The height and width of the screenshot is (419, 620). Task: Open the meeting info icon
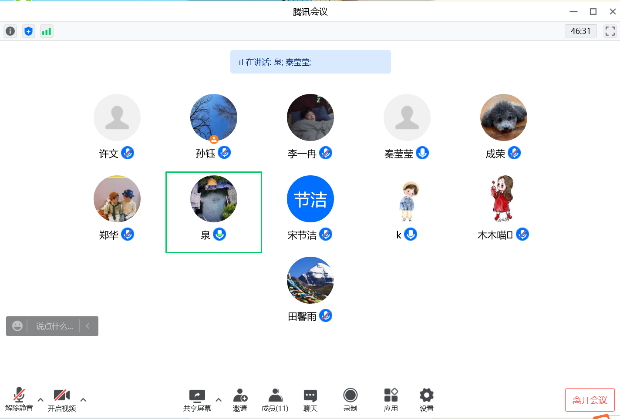(10, 31)
